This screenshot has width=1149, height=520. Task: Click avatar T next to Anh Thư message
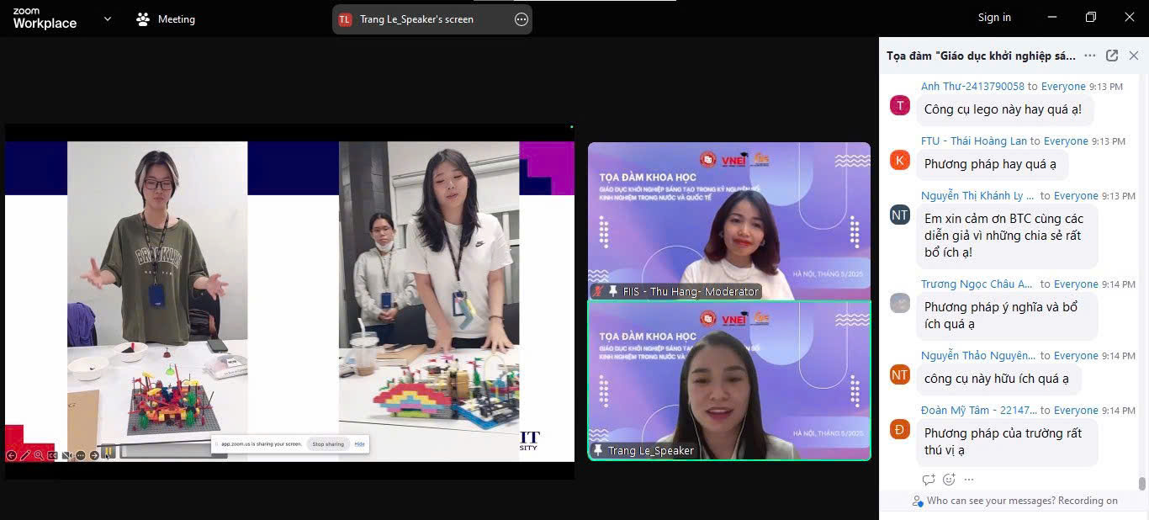[x=900, y=105]
